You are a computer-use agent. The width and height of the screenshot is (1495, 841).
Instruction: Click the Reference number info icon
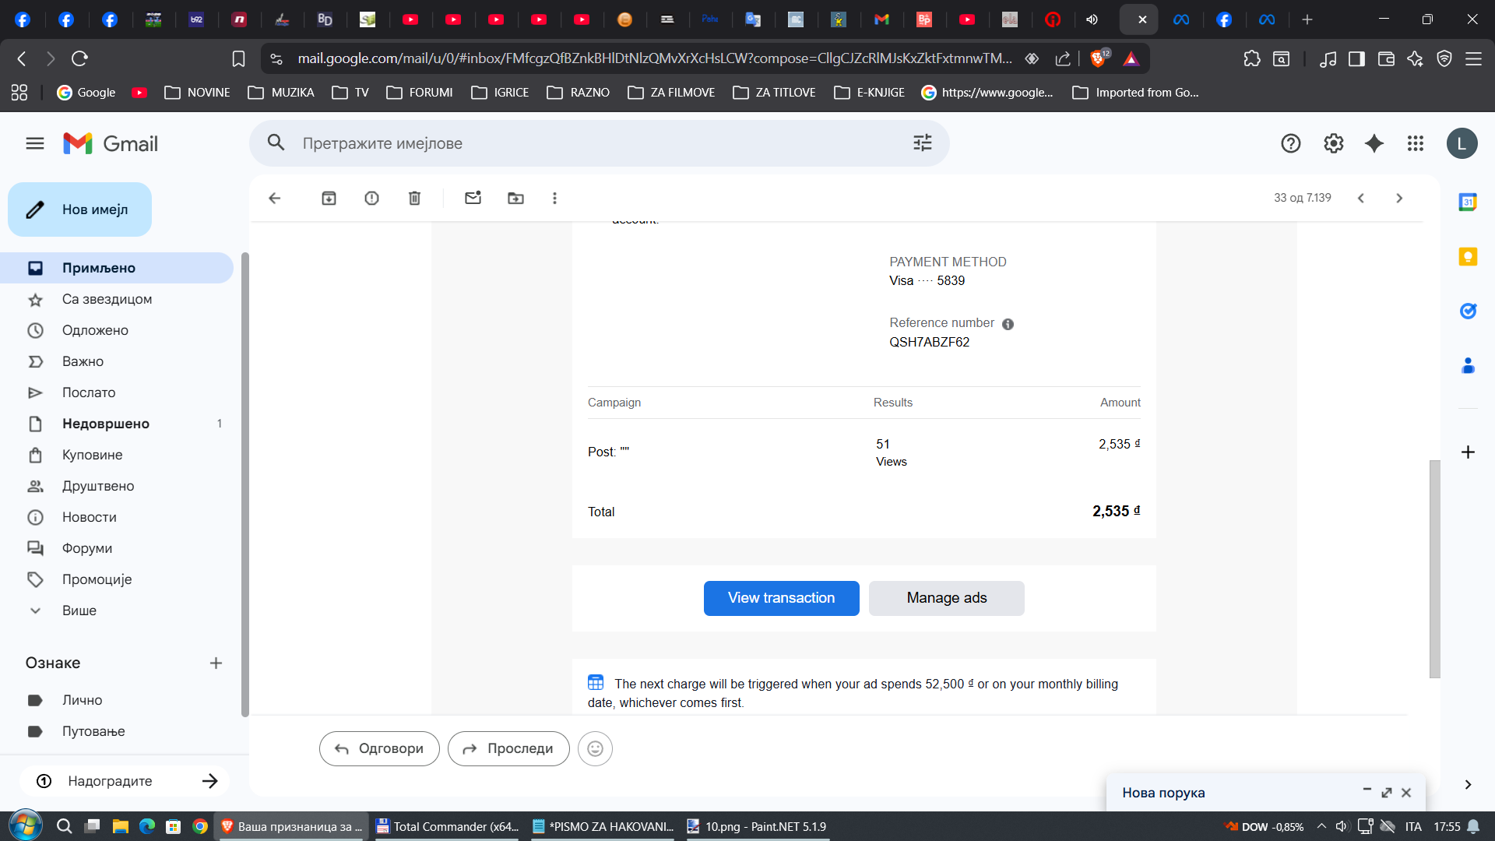coord(1008,324)
